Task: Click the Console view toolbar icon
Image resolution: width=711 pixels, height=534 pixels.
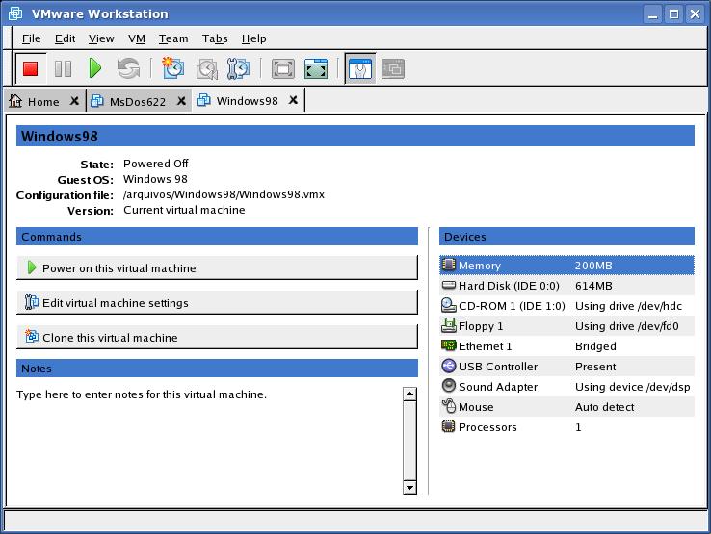Action: coord(393,69)
